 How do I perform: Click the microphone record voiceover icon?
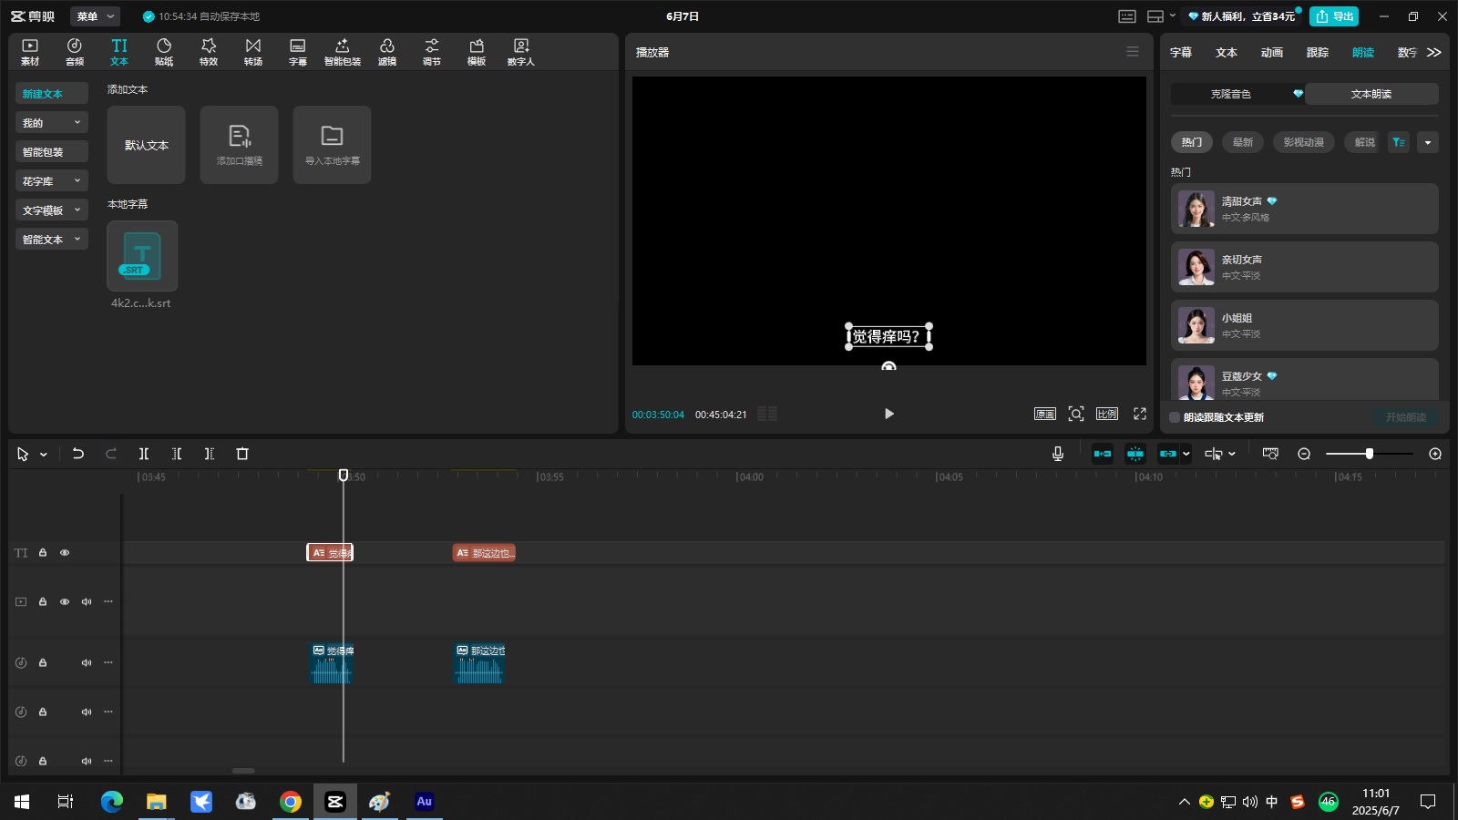coord(1058,454)
